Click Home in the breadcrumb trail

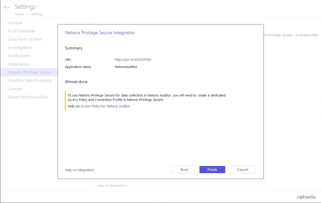(20, 14)
